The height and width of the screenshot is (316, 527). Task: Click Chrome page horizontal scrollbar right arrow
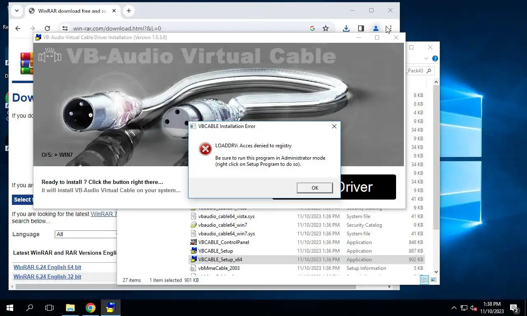pos(390,287)
